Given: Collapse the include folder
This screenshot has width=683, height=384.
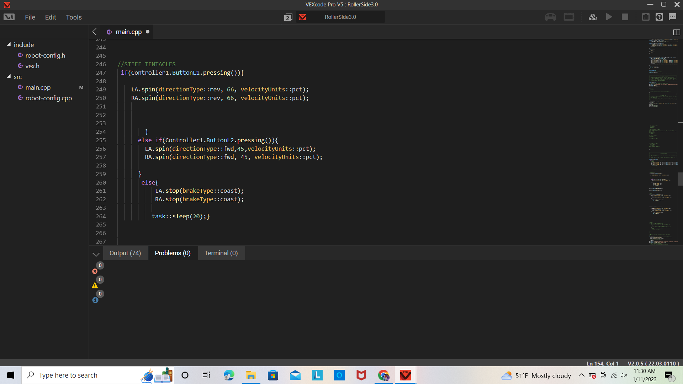Looking at the screenshot, I should pos(9,44).
